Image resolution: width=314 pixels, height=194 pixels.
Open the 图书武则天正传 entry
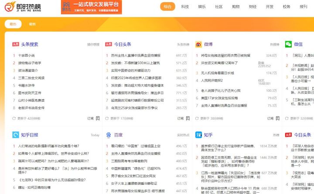click(x=30, y=93)
